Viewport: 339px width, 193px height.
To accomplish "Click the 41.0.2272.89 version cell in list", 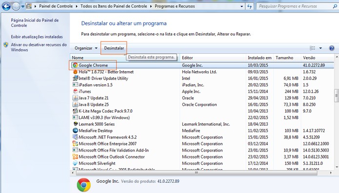I will pyautogui.click(x=314, y=65).
